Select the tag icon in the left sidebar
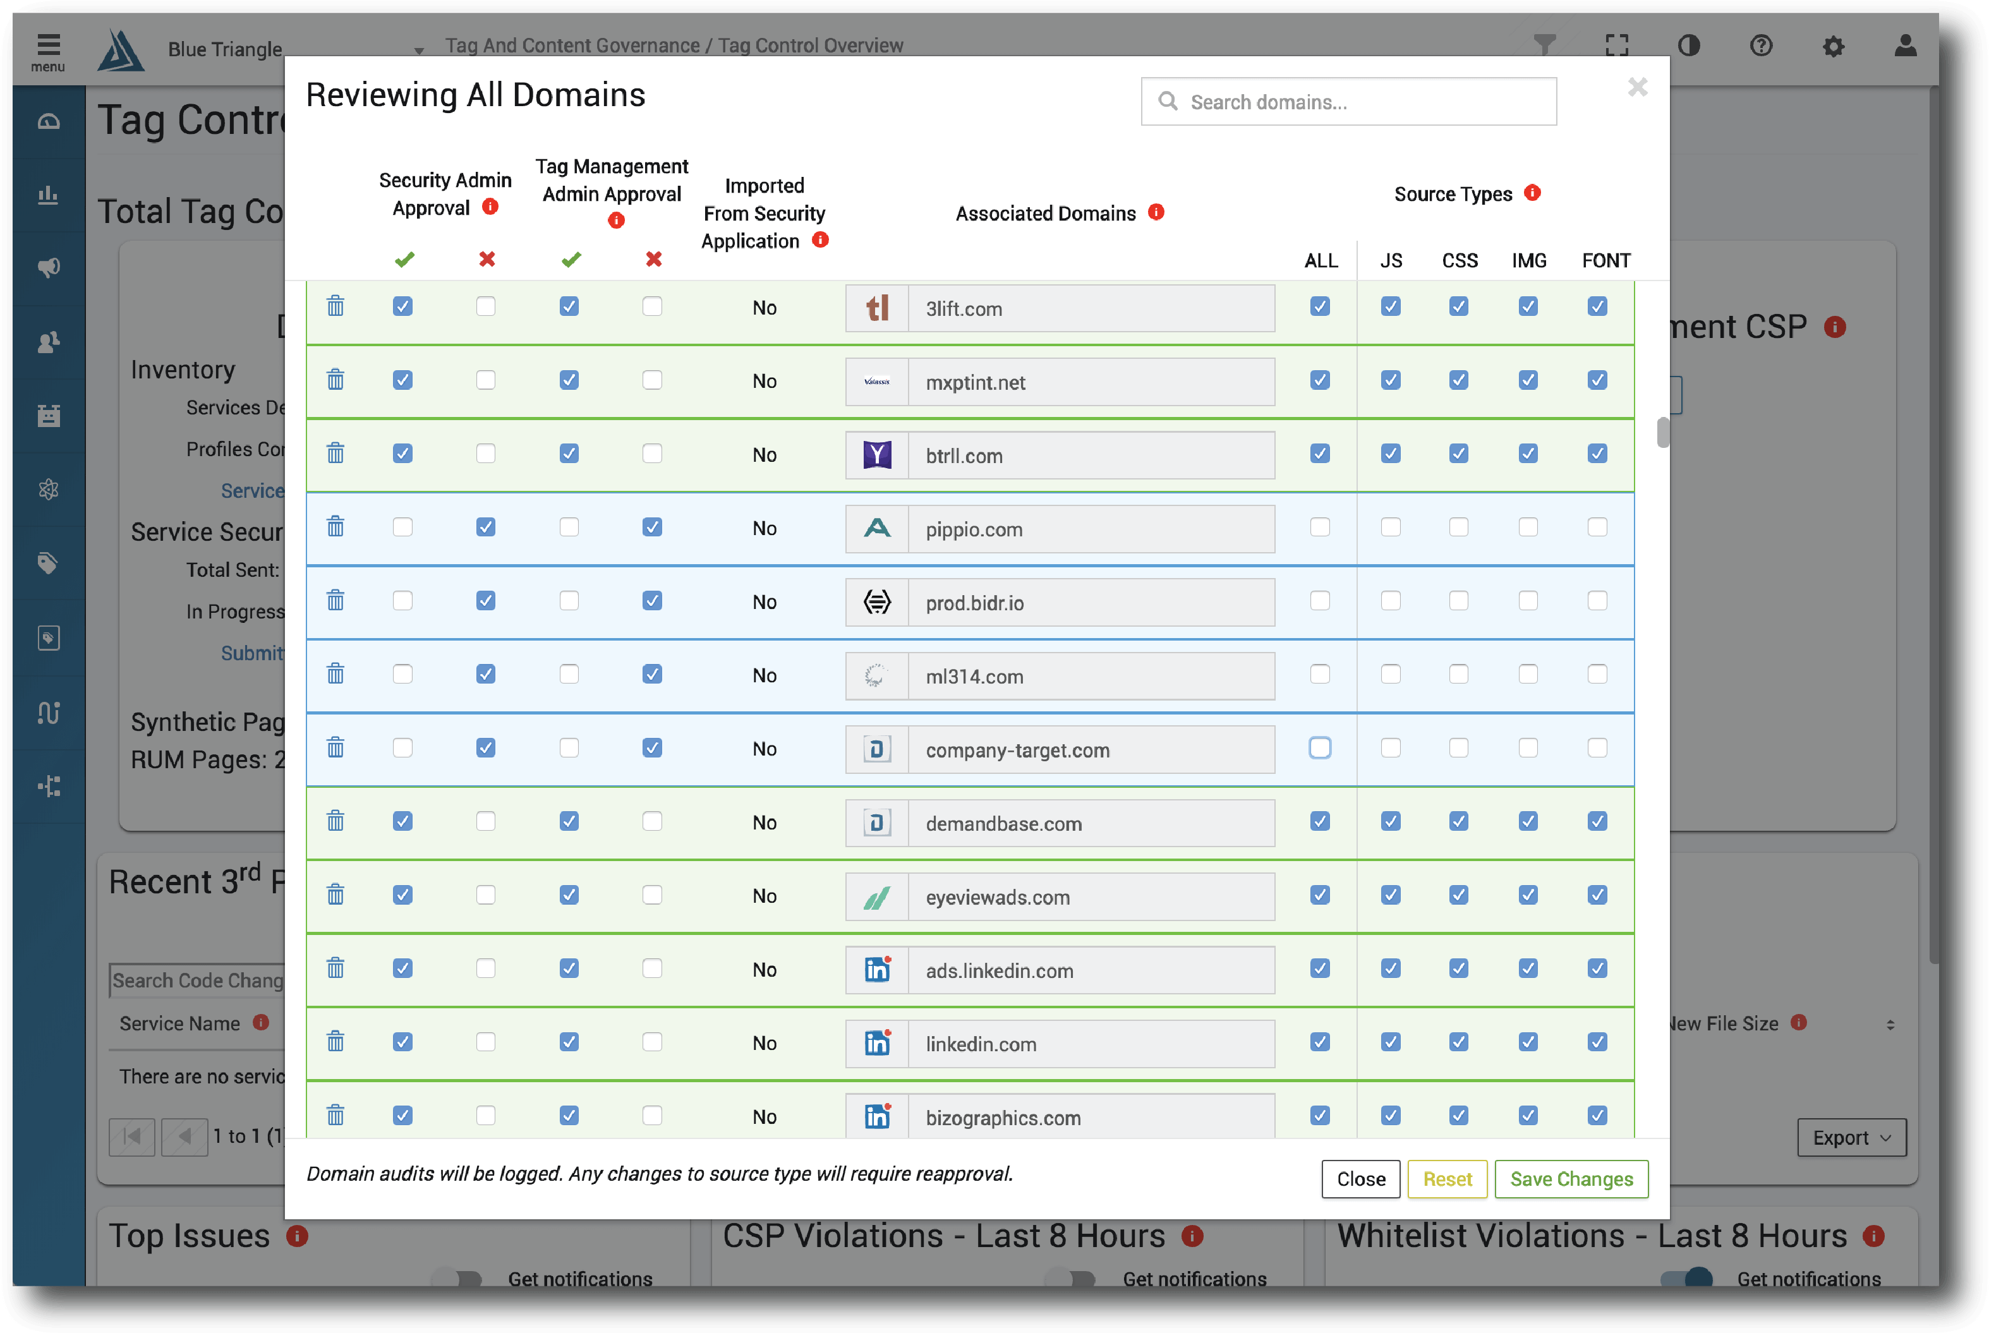 pyautogui.click(x=49, y=562)
